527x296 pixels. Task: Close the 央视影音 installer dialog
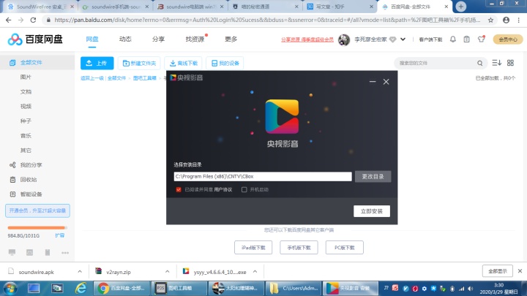click(386, 82)
